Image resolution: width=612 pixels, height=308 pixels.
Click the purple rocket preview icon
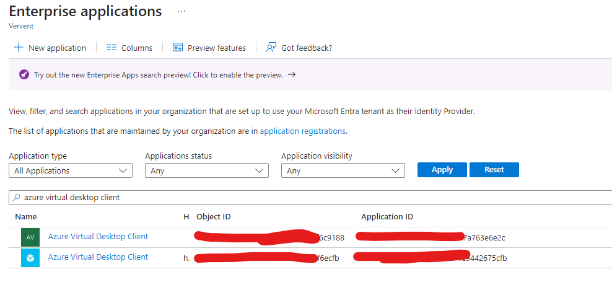(x=24, y=74)
